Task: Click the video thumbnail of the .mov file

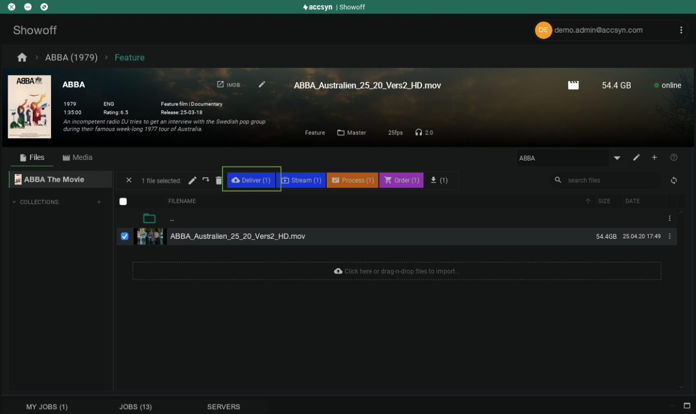Action: click(150, 236)
